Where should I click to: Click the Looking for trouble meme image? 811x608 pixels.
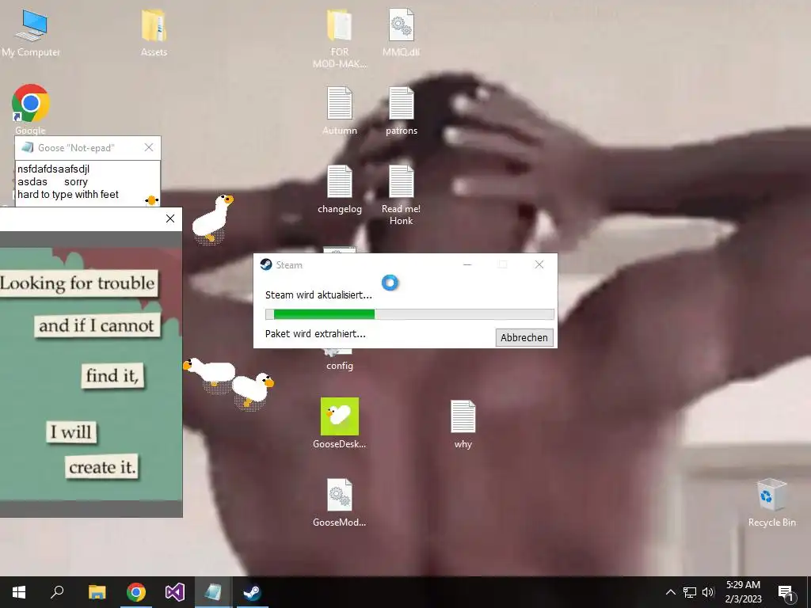(91, 374)
